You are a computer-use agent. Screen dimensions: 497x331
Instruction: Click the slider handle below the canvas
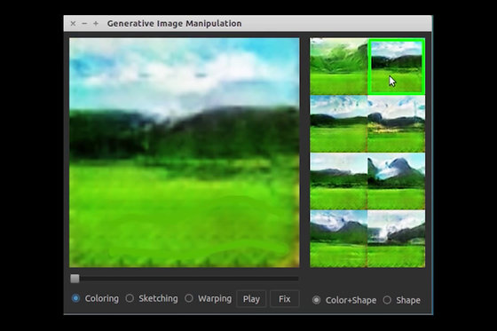(x=75, y=279)
